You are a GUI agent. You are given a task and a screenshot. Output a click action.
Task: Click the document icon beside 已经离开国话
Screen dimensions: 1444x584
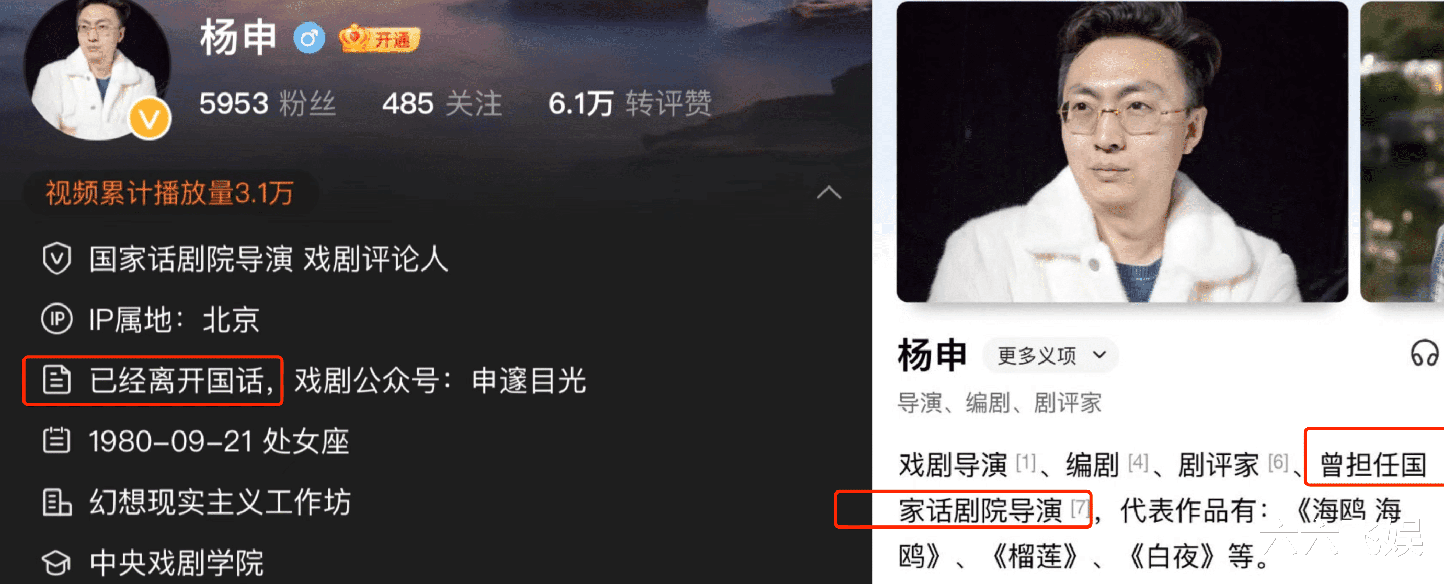pyautogui.click(x=56, y=380)
